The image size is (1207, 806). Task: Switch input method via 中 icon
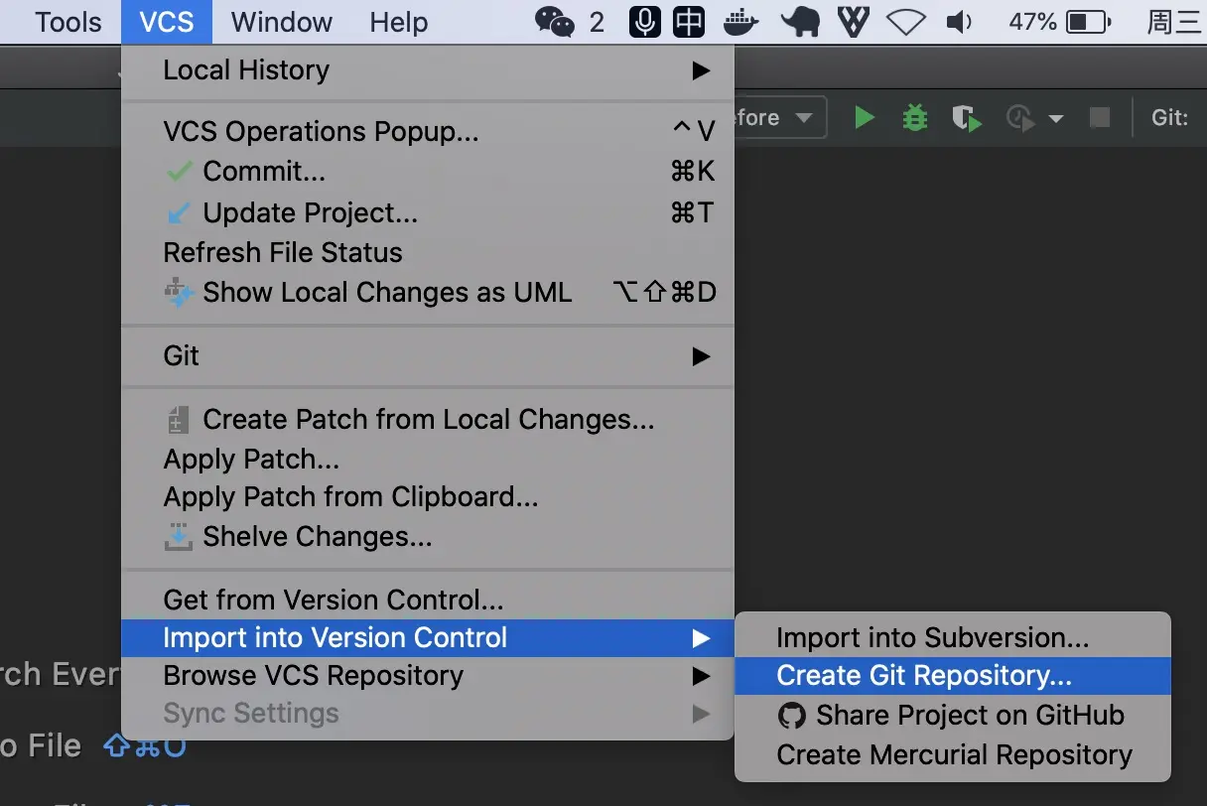click(x=690, y=22)
